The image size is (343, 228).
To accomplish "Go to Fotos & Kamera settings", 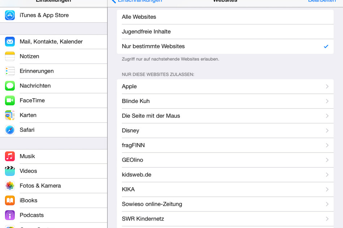I will pyautogui.click(x=53, y=185).
